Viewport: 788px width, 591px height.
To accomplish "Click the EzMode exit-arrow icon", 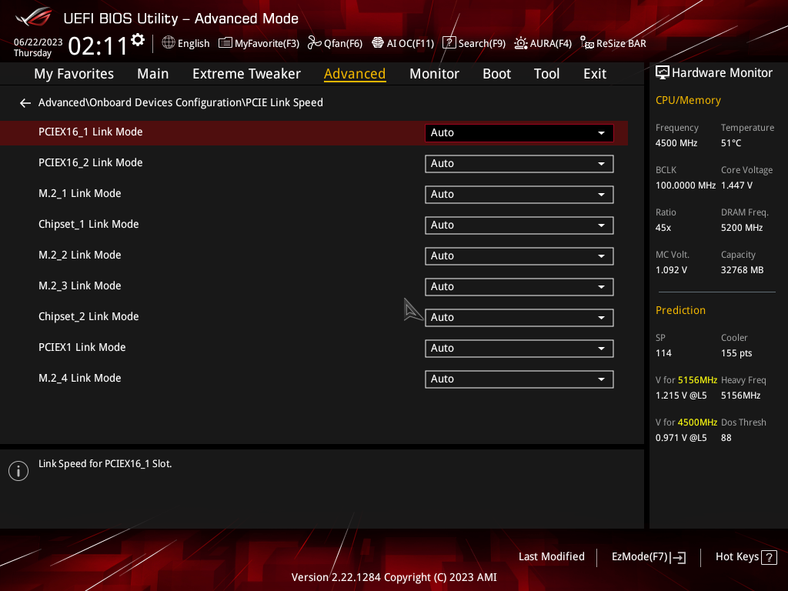I will (x=678, y=557).
